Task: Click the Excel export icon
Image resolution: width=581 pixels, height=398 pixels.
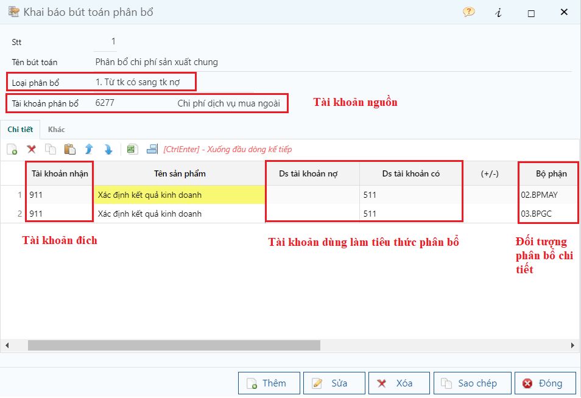Action: pos(132,149)
